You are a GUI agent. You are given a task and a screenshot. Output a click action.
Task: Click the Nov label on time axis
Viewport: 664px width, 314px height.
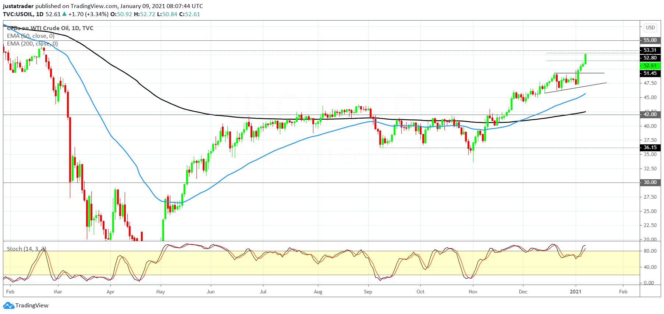click(x=473, y=292)
